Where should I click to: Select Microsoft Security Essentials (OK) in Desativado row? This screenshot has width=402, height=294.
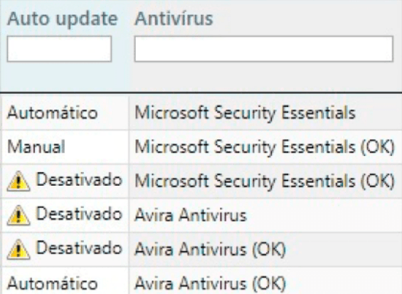coord(265,181)
